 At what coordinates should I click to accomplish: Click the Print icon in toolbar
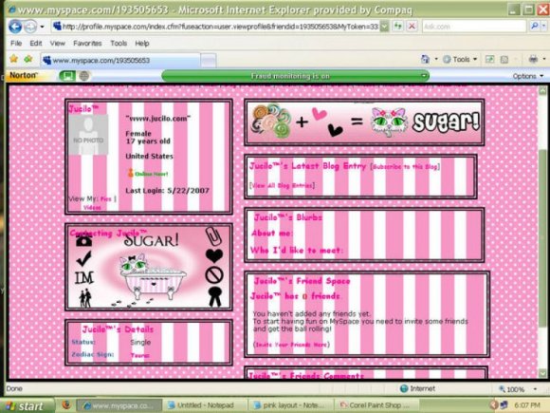(533, 60)
